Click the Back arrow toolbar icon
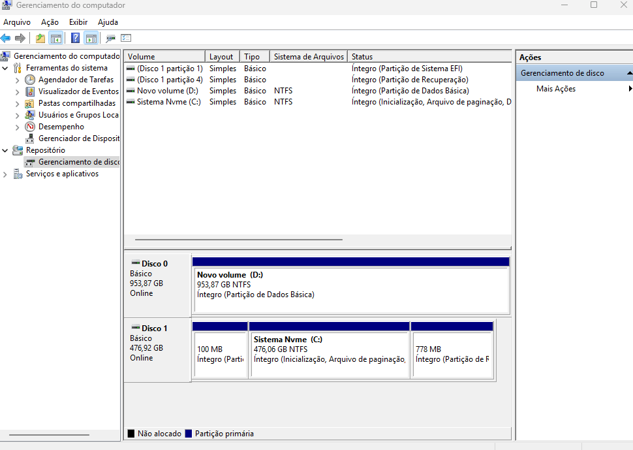The image size is (633, 450). click(x=6, y=39)
